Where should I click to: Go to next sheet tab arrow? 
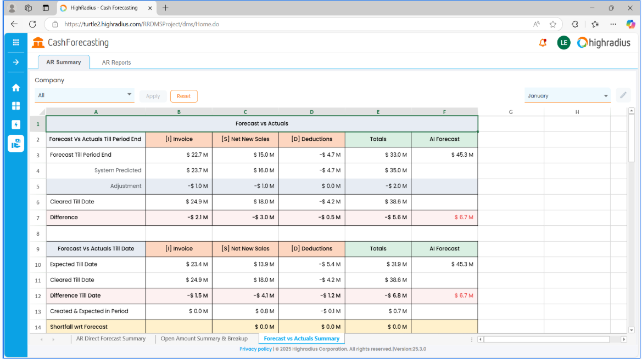[x=53, y=339]
